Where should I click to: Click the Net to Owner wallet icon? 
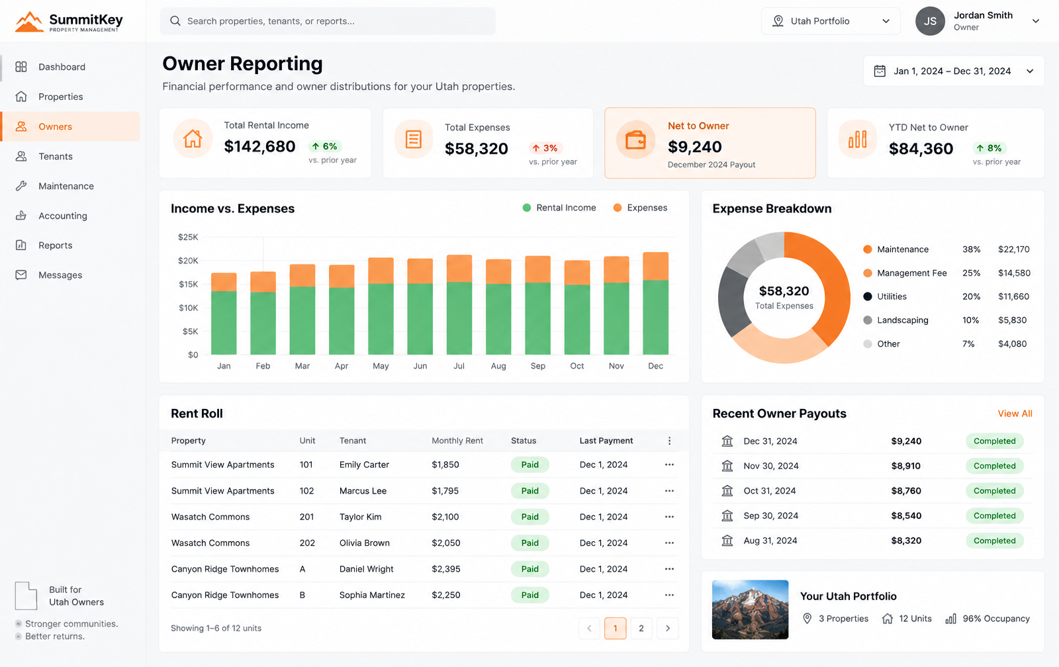click(x=635, y=140)
